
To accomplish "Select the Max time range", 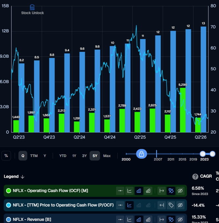I will [x=107, y=156].
